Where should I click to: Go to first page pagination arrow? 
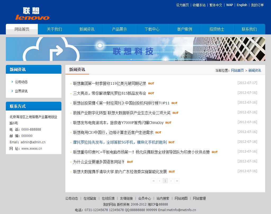[x=153, y=181]
